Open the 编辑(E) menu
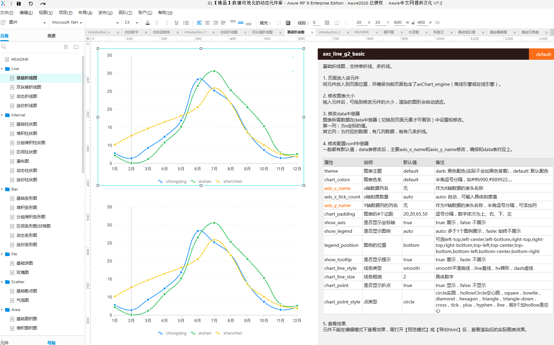 [26, 13]
